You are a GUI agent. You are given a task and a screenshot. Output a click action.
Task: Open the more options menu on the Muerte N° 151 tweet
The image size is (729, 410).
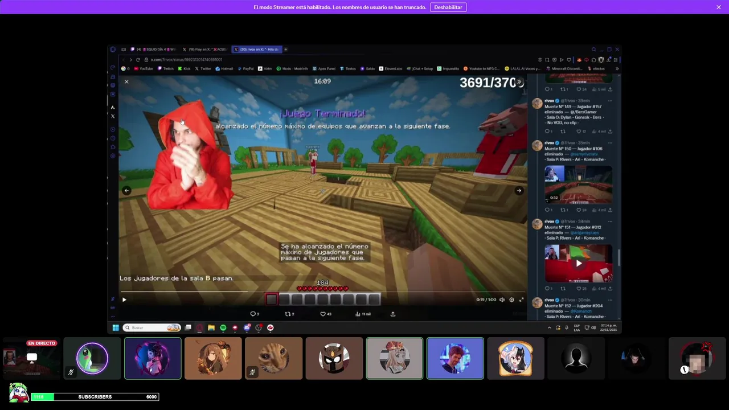click(610, 222)
